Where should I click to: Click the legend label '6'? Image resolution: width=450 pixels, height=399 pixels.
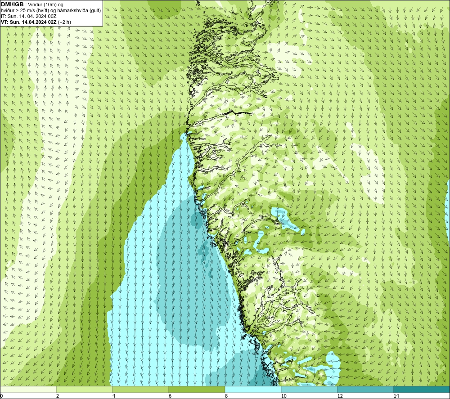point(170,396)
